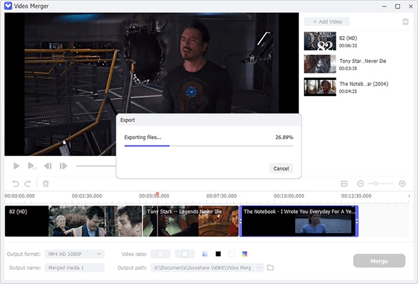
Task: Minimize the Video Merger window
Action: coord(384,6)
